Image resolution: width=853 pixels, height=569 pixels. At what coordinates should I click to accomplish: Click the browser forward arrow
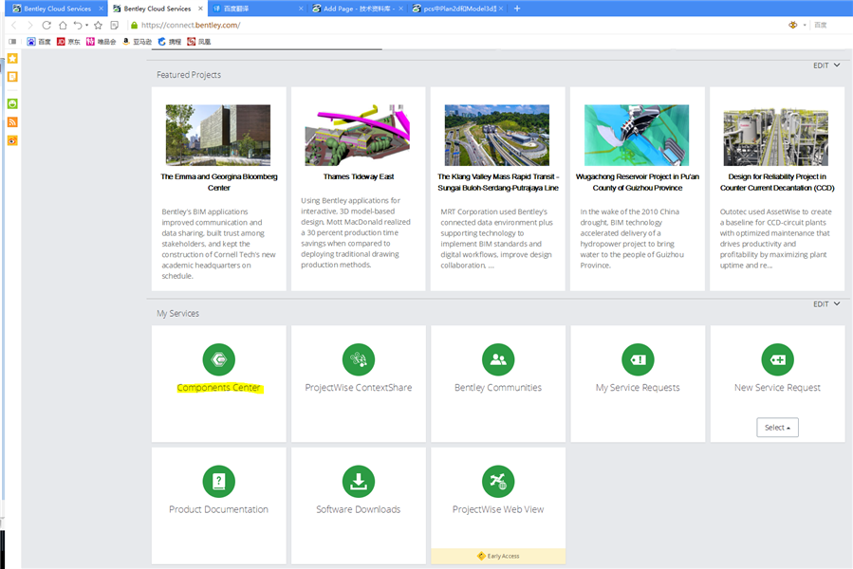[x=30, y=25]
